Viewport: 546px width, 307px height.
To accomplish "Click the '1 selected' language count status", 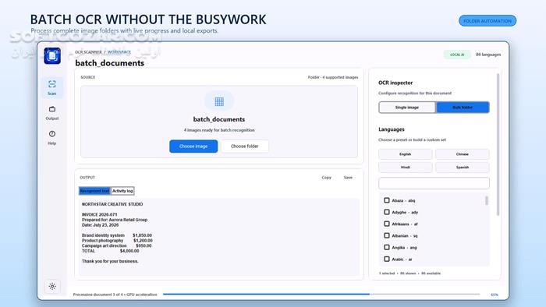I will [387, 273].
